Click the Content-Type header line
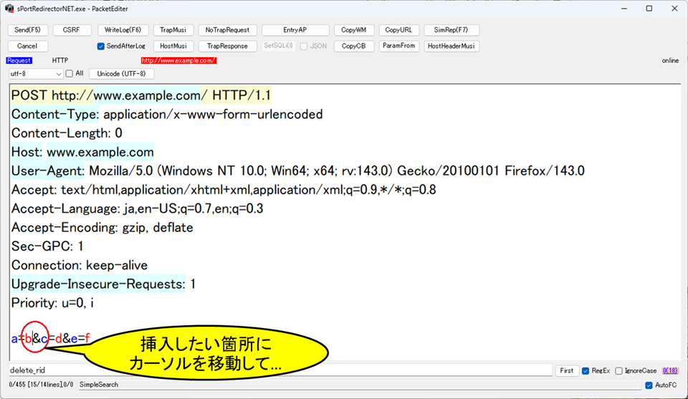The image size is (688, 399). [x=167, y=114]
